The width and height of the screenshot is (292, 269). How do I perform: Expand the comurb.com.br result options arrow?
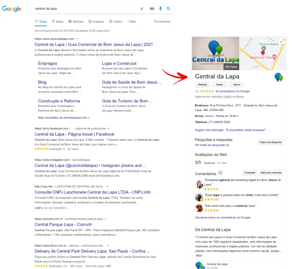pyautogui.click(x=106, y=219)
